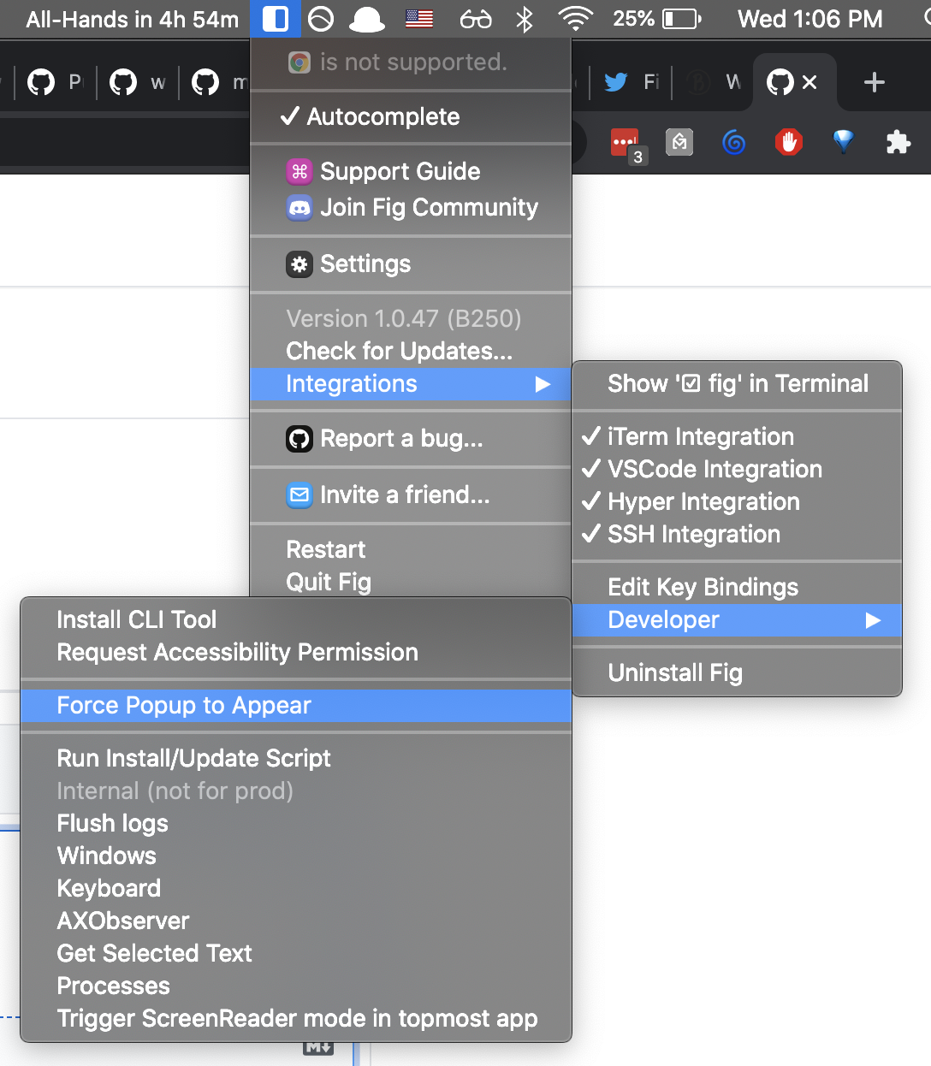Click the Fig icon in the menu bar
The width and height of the screenshot is (931, 1066).
click(275, 19)
